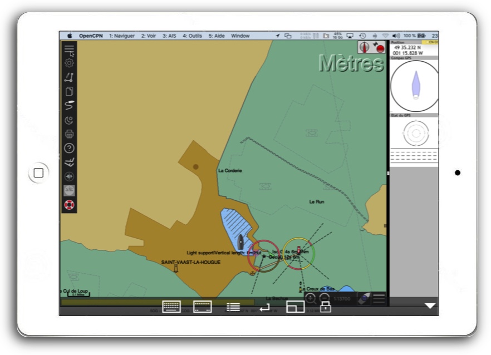491x355 pixels.
Task: Click the Wi-Fi icon in menu bar
Action: [385, 36]
